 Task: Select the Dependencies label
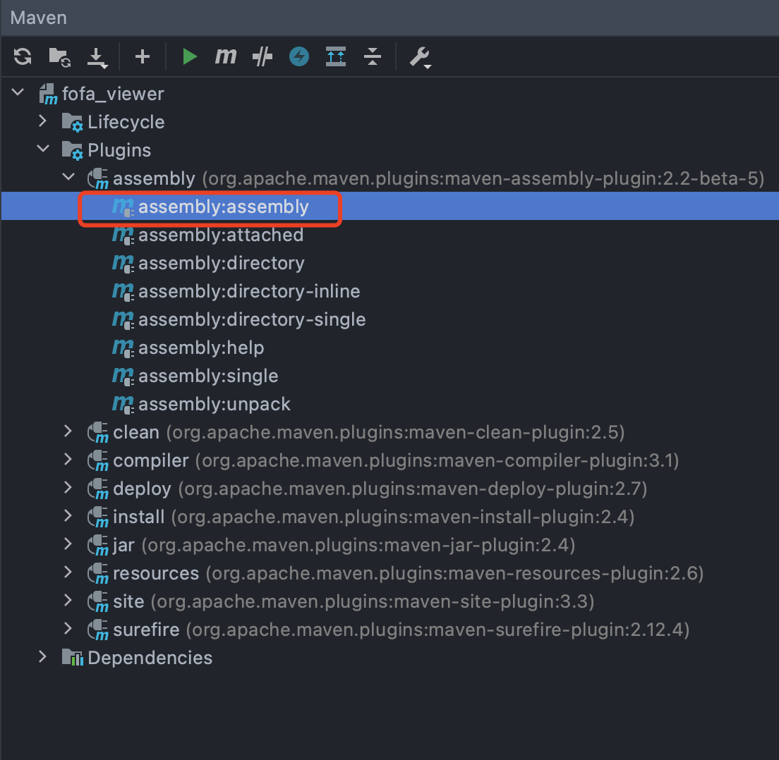click(x=150, y=658)
